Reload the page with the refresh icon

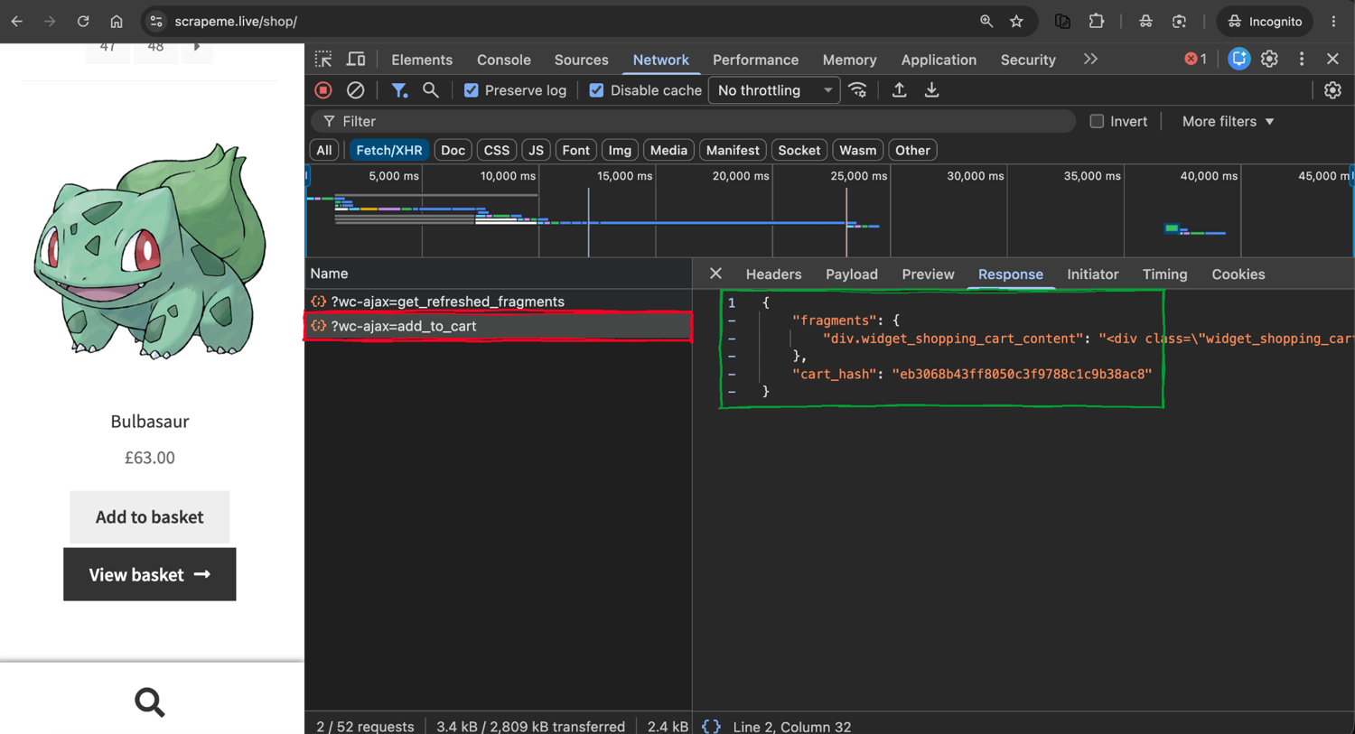click(83, 21)
